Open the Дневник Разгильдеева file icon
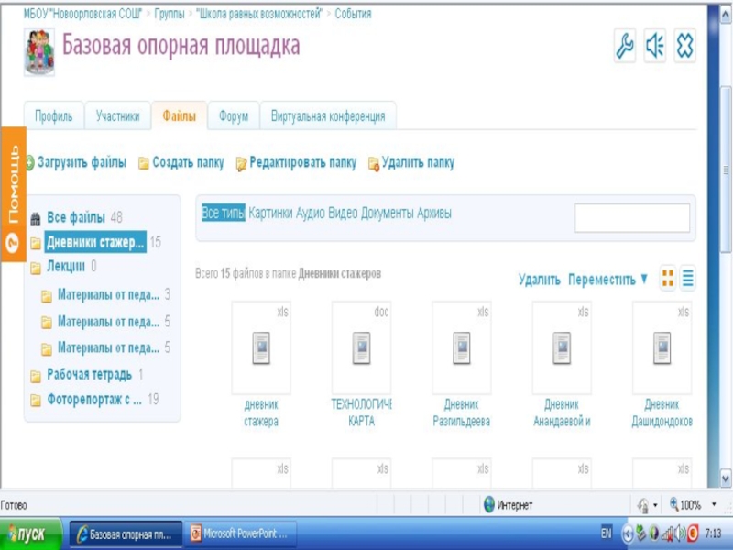The image size is (733, 550). (462, 347)
